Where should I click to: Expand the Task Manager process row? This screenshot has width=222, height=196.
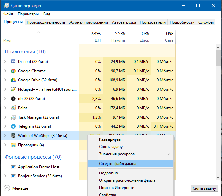[x=5, y=117]
